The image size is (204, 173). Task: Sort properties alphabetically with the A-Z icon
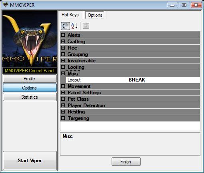[x=74, y=26]
